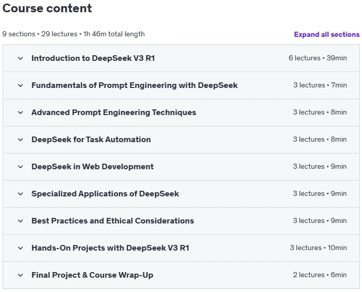Expand chevron beside Fundamentals of Prompt Engineering

20,85
